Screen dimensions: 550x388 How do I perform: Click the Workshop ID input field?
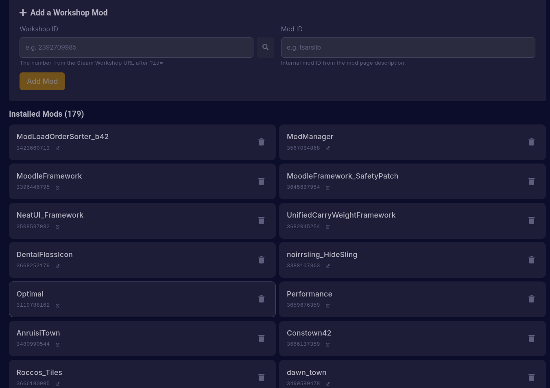pyautogui.click(x=136, y=47)
